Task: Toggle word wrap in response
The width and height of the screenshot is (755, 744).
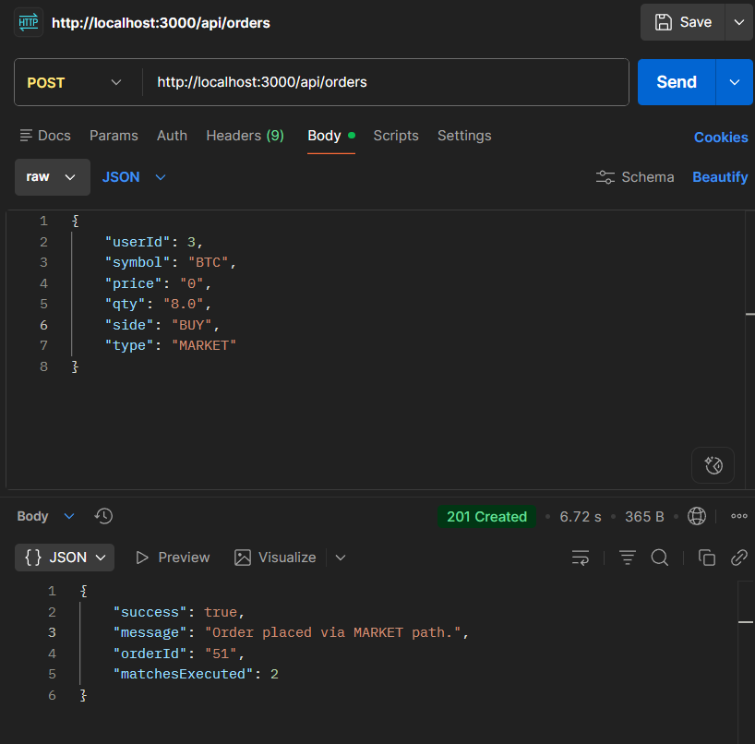Action: tap(581, 558)
